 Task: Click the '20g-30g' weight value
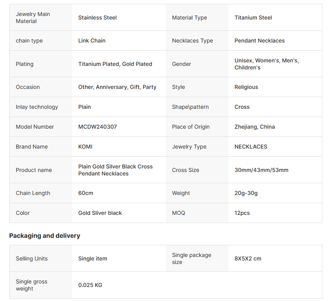[x=246, y=193]
